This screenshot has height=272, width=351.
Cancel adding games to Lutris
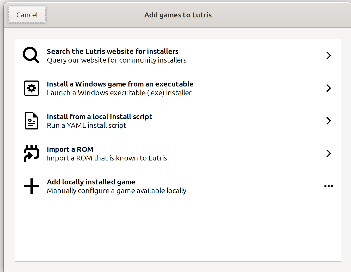(27, 15)
